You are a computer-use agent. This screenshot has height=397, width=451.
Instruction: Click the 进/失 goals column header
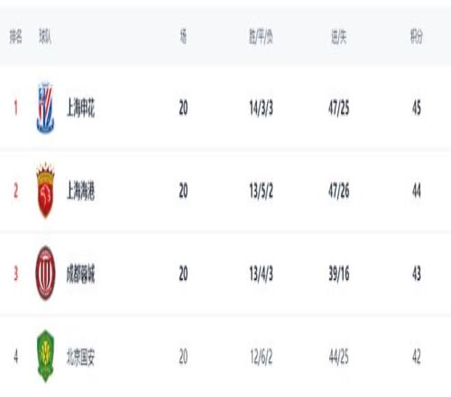[339, 37]
